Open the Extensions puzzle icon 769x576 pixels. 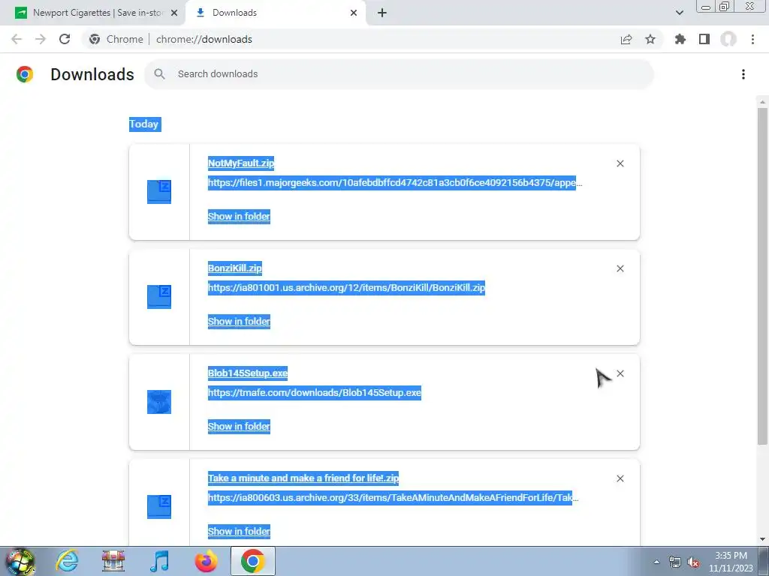coord(680,39)
